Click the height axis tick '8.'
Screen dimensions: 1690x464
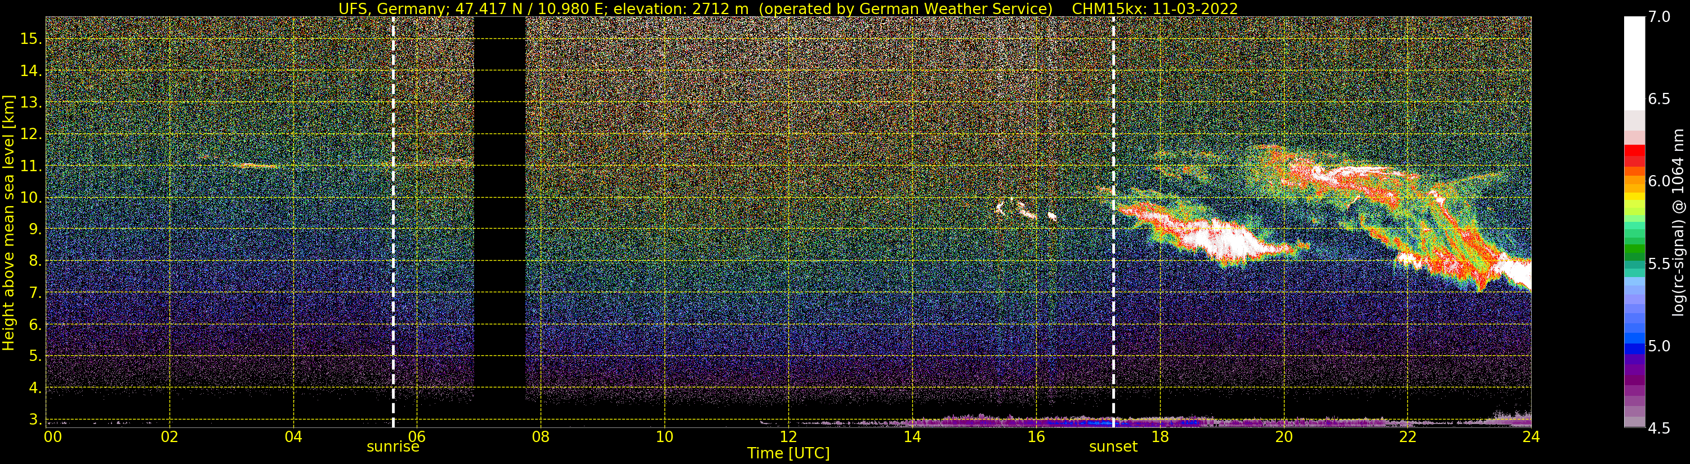[x=35, y=261]
